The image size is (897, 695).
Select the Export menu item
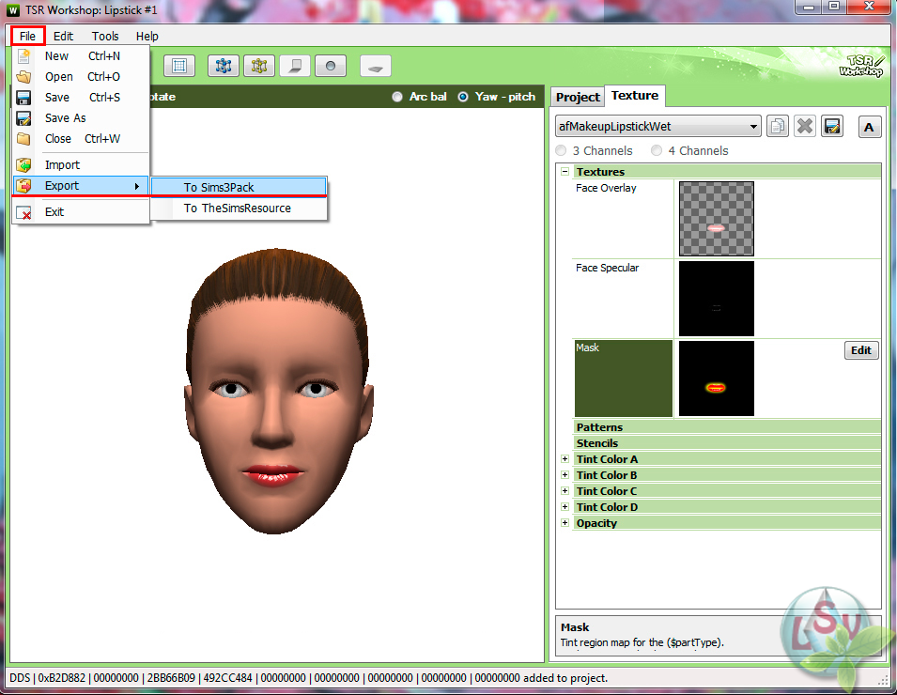tap(81, 185)
